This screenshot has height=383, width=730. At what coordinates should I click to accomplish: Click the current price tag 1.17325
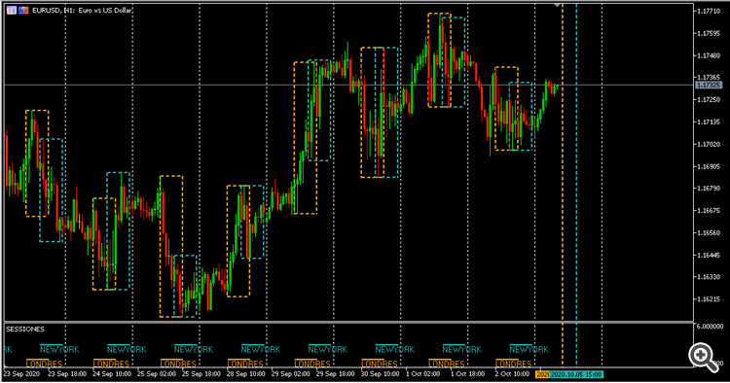pos(709,86)
